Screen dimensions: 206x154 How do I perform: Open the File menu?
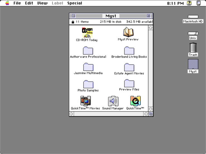coord(17,3)
